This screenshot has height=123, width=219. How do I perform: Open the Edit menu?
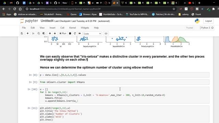[x=33, y=28]
